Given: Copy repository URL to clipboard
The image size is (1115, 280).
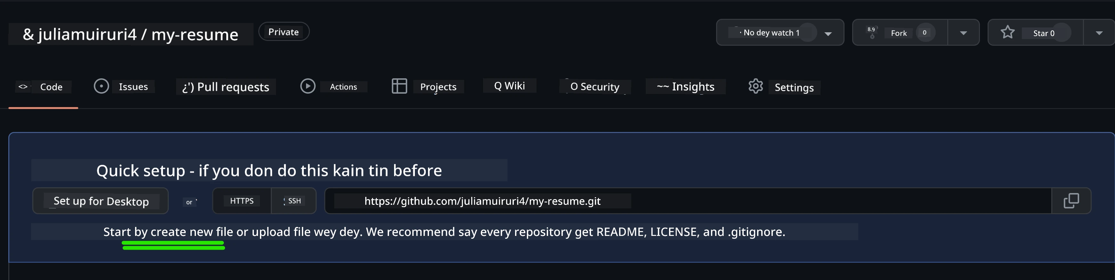Looking at the screenshot, I should pyautogui.click(x=1071, y=201).
